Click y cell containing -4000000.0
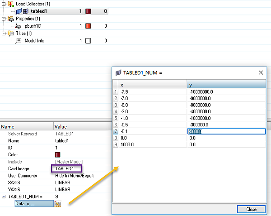Viewport: 271px width, 216px height. [x=226, y=111]
